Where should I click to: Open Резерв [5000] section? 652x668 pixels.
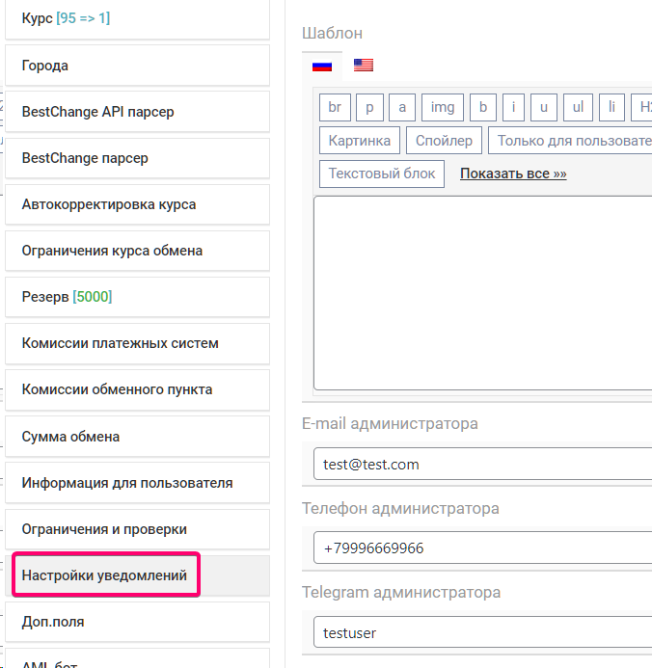pos(137,298)
